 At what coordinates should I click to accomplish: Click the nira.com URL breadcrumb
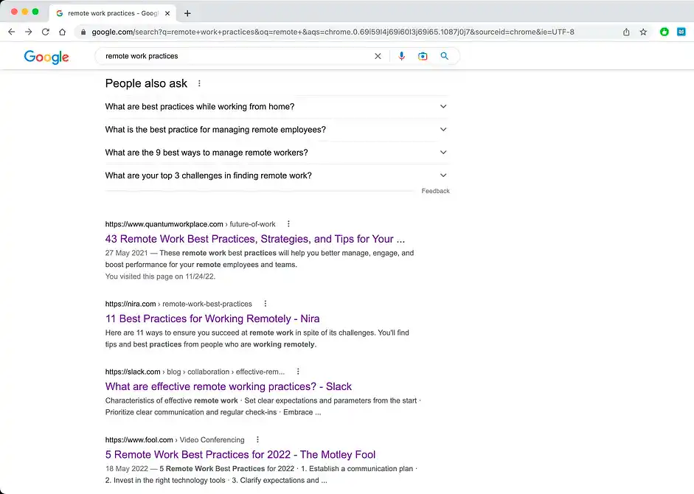click(178, 304)
